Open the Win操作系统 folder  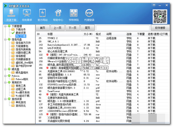coord(22,92)
